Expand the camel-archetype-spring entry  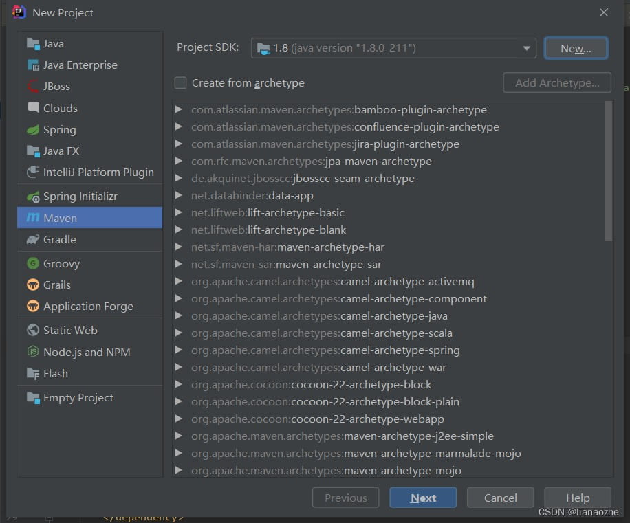(x=179, y=350)
